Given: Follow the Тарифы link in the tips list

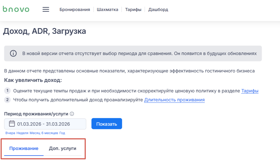Looking at the screenshot, I should click(250, 91).
